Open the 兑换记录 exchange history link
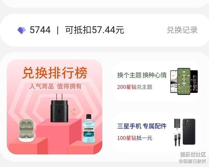Screen dimensions: 209x167 pyautogui.click(x=182, y=30)
